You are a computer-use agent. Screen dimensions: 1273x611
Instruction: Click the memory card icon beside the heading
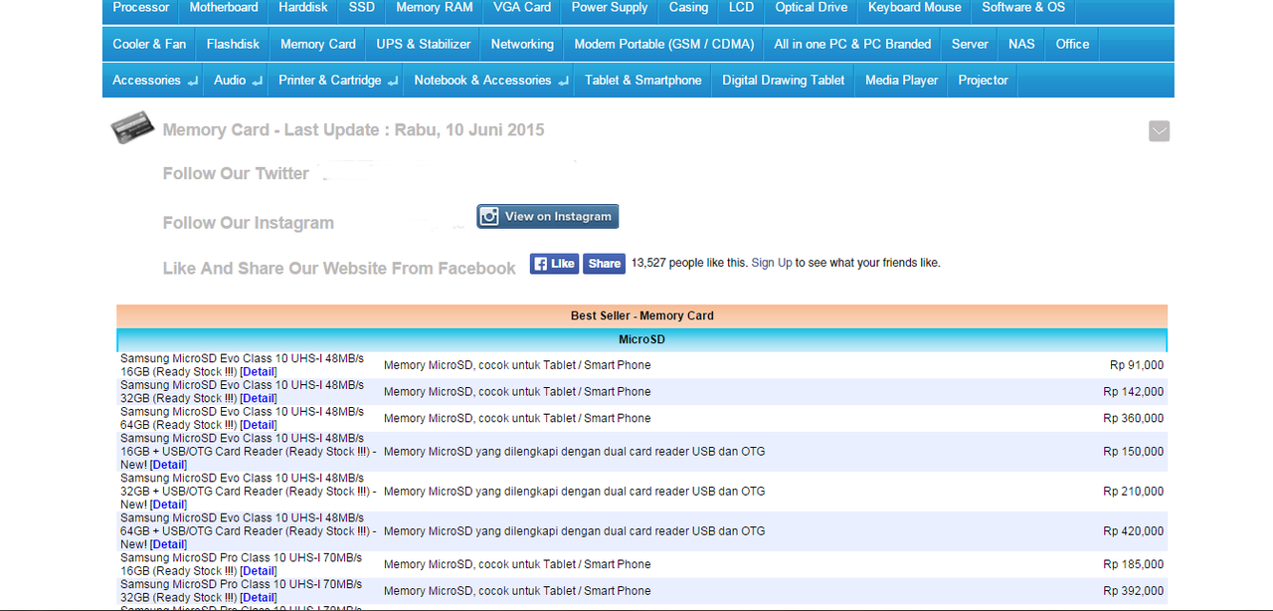[x=132, y=127]
